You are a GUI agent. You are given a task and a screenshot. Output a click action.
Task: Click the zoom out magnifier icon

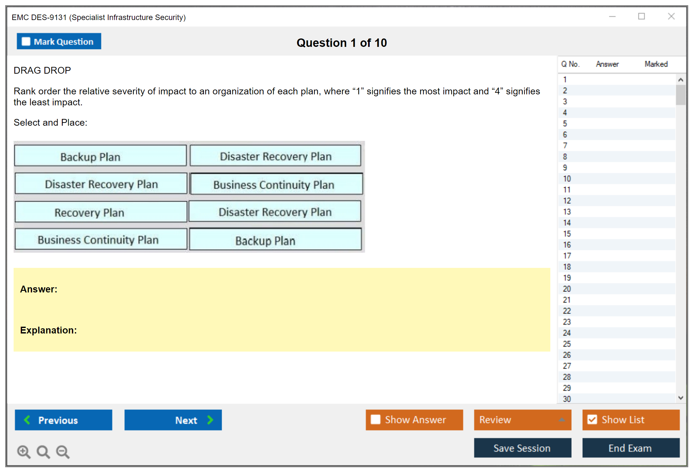[x=63, y=451]
